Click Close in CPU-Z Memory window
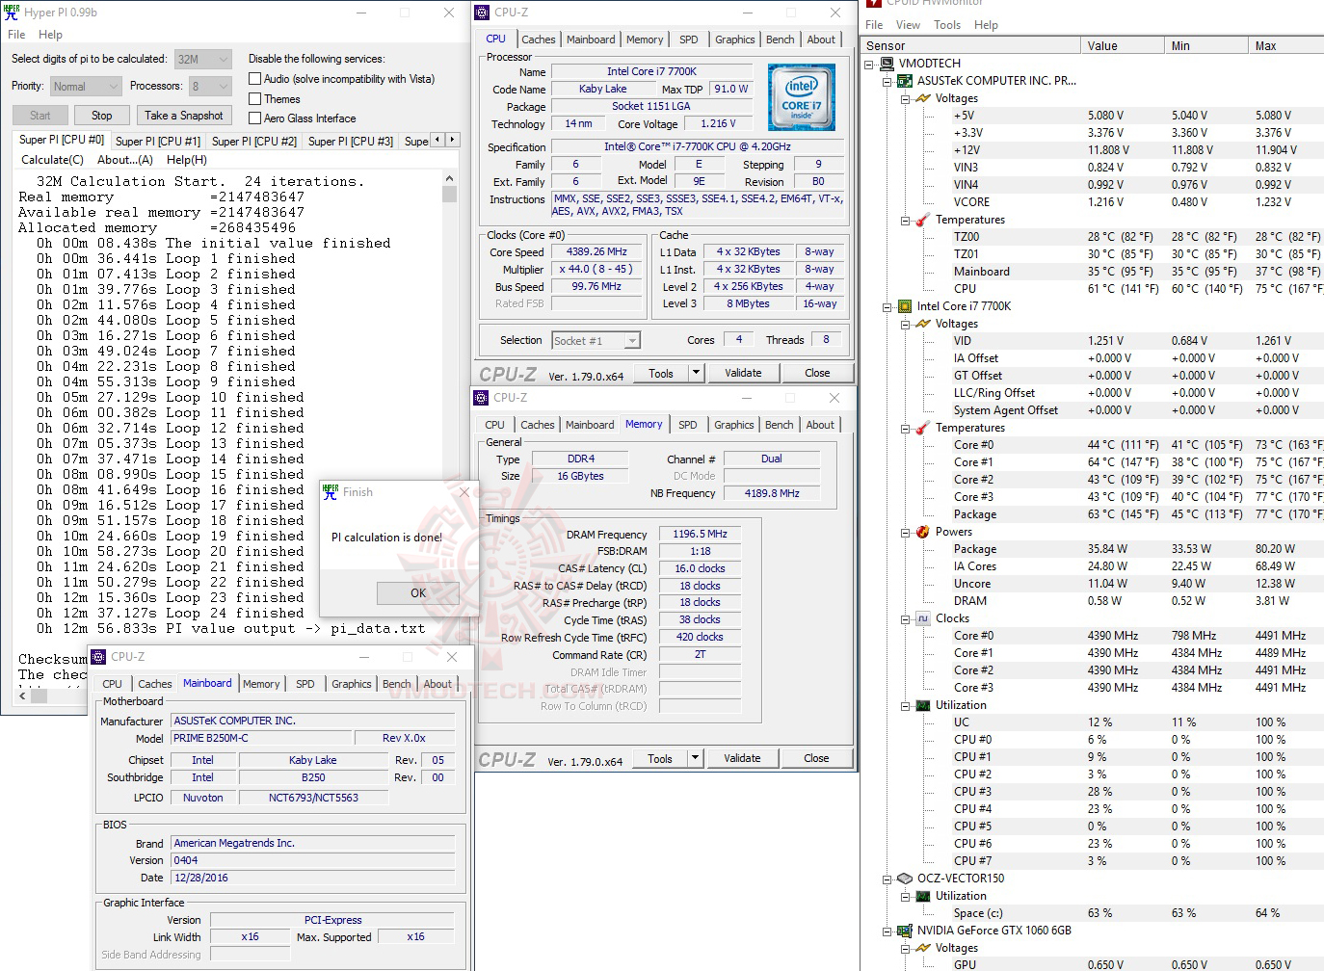This screenshot has height=971, width=1324. pyautogui.click(x=816, y=758)
